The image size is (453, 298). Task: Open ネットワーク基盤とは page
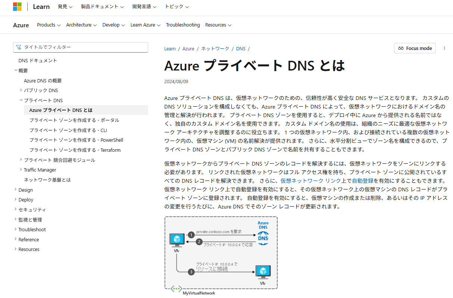47,180
